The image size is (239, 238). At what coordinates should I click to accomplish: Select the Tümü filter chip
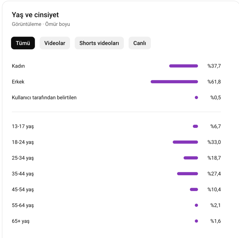[x=23, y=43]
